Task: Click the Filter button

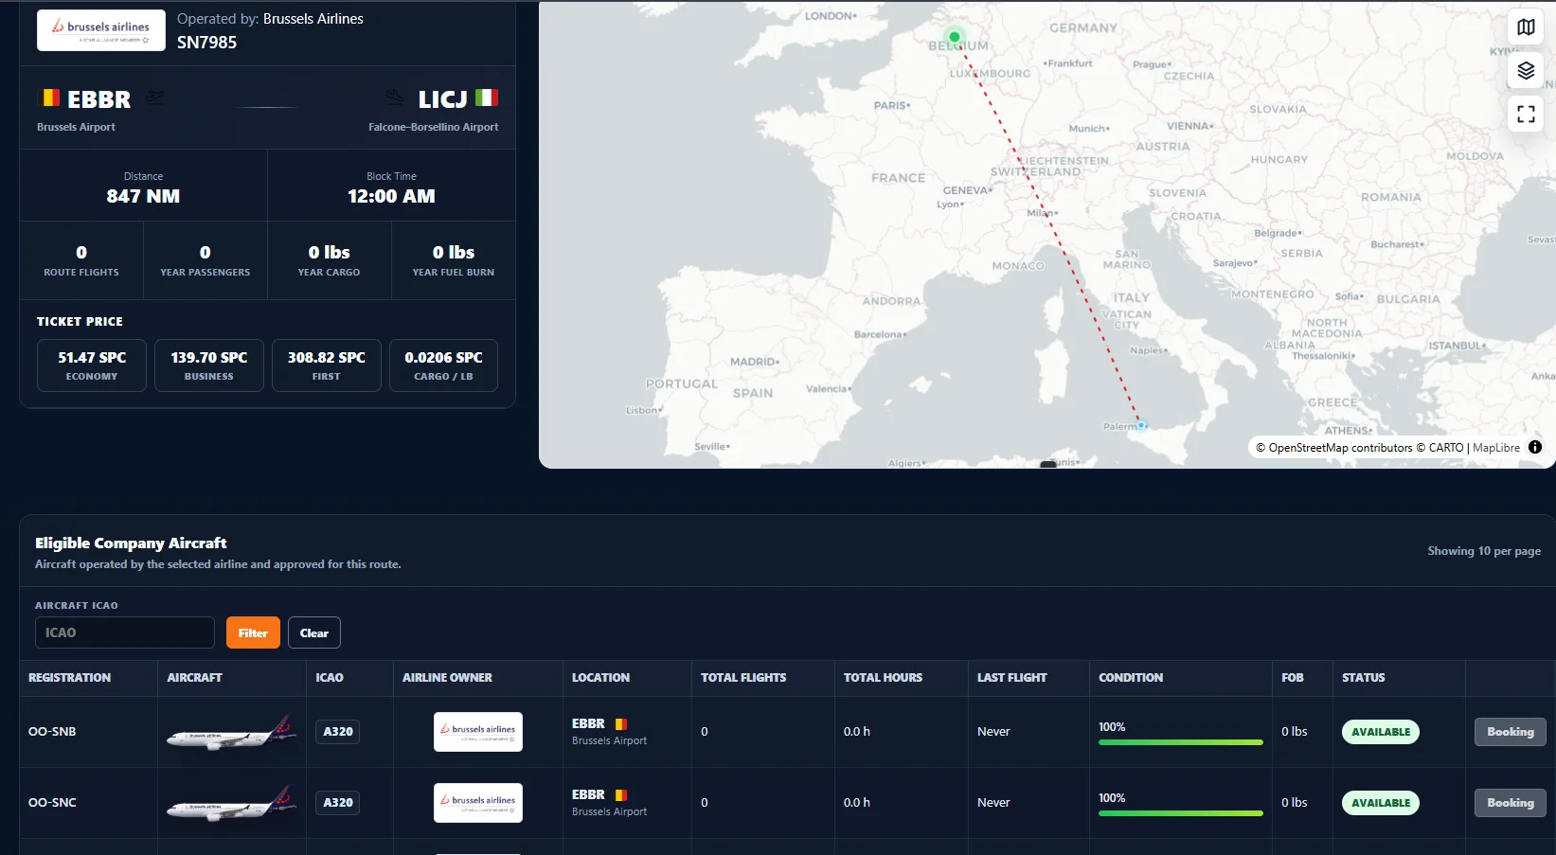Action: [253, 632]
